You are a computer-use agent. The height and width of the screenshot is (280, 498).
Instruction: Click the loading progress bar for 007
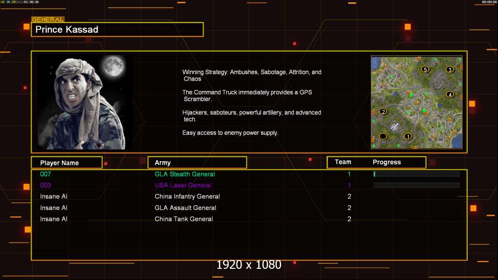click(417, 174)
